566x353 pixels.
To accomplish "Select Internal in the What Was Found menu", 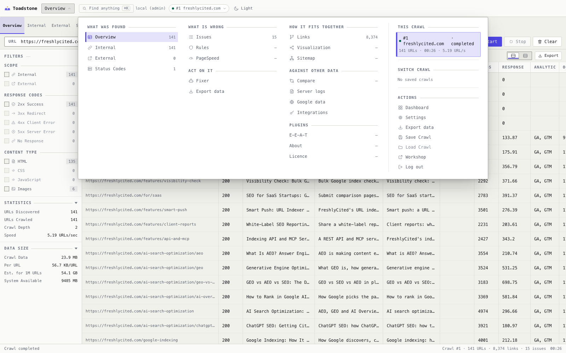I will point(132,48).
